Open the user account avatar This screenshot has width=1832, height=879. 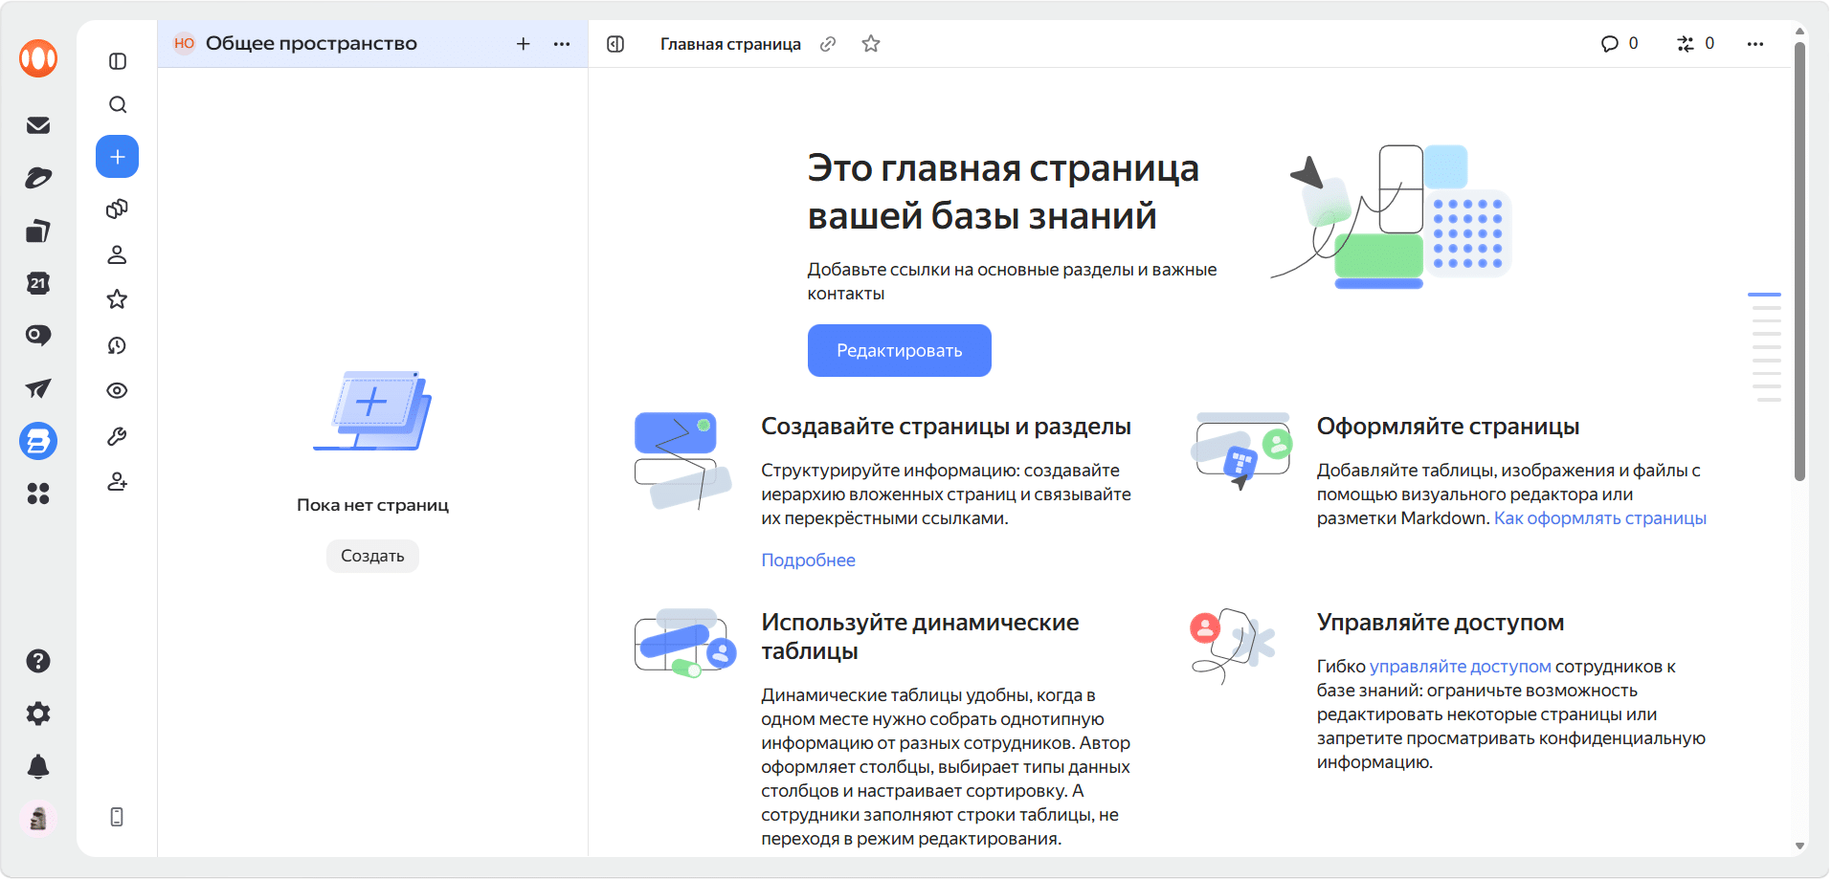pos(38,819)
